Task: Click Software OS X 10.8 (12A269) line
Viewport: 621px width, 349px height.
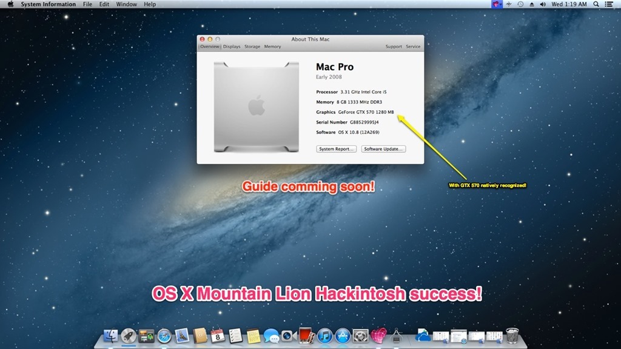Action: (x=347, y=132)
